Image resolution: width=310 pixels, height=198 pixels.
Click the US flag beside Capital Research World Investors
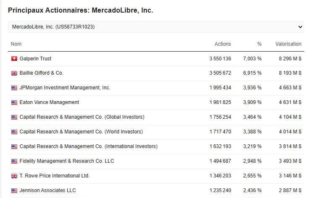tap(14, 132)
